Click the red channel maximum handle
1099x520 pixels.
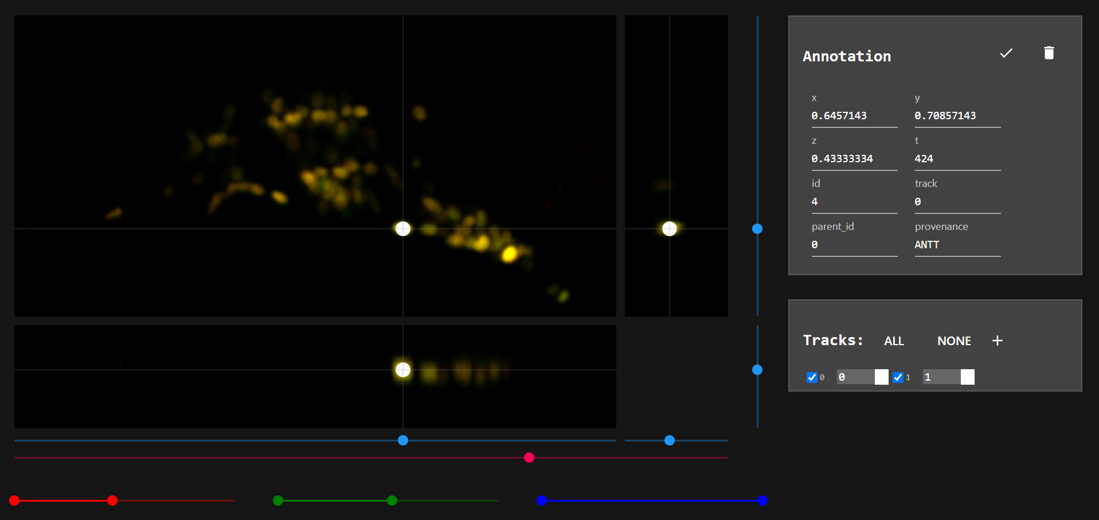point(112,501)
